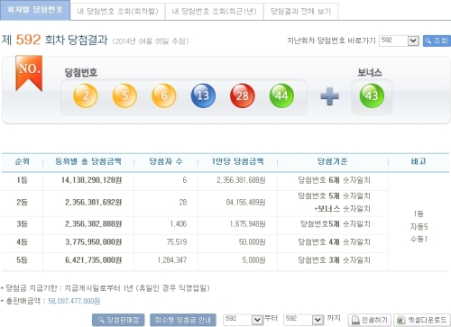Click the 제 592 회차 당첨결과 heading

(x=54, y=40)
